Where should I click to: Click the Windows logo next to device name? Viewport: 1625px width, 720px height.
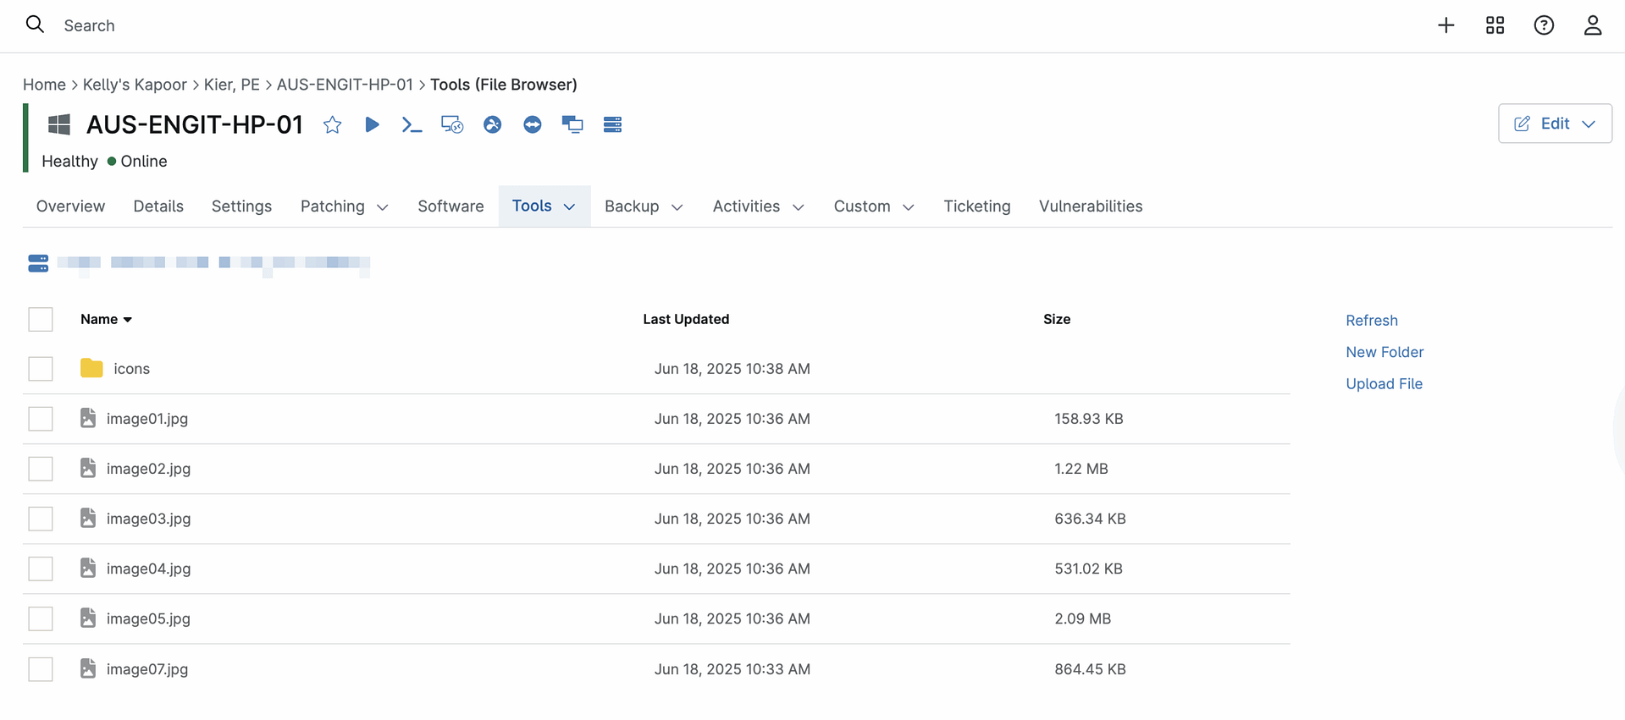59,124
